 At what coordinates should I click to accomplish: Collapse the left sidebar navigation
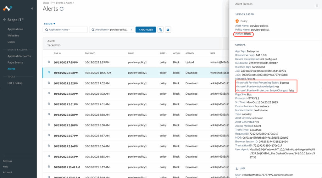click(x=32, y=8)
